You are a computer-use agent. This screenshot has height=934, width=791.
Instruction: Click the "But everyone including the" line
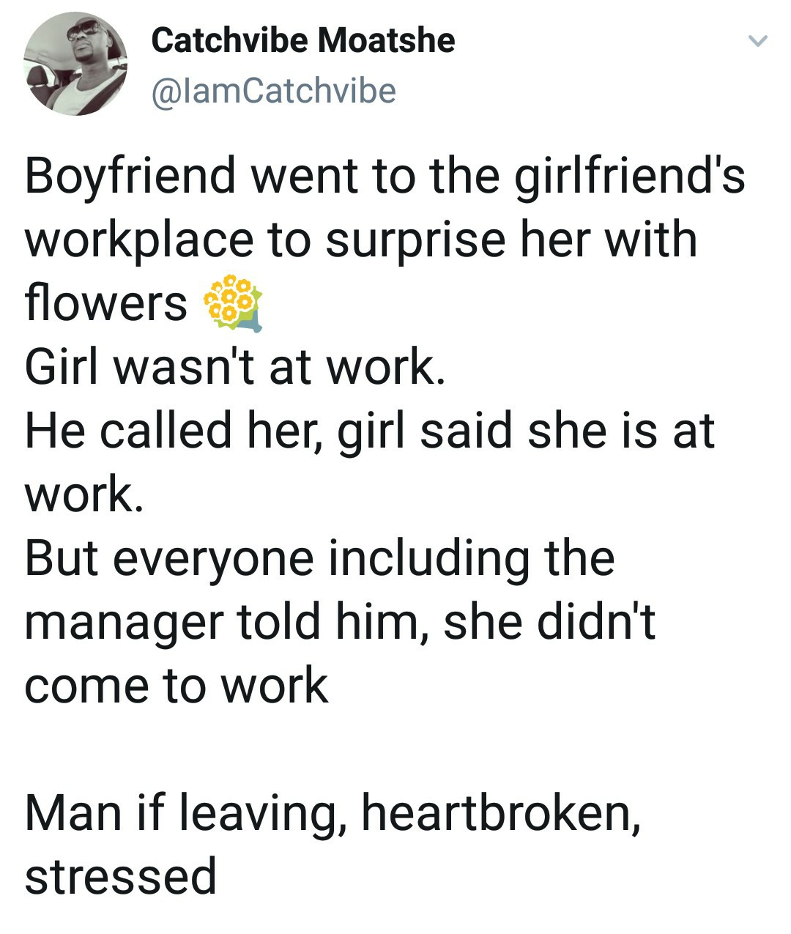point(319,557)
